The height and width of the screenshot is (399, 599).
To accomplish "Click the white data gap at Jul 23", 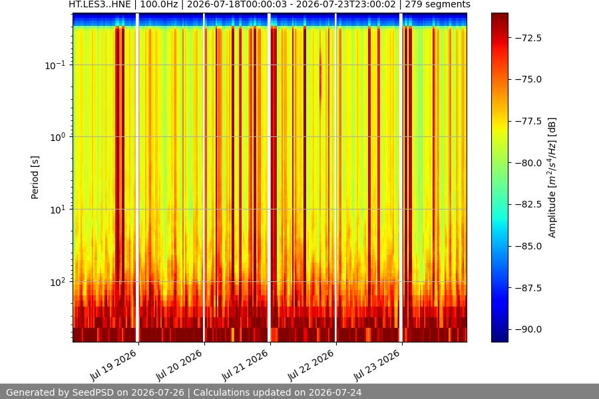I will pos(401,178).
